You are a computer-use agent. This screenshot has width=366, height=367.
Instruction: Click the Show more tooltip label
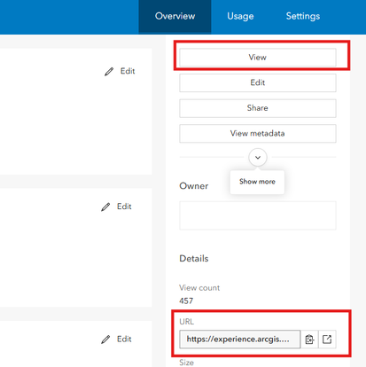point(257,182)
